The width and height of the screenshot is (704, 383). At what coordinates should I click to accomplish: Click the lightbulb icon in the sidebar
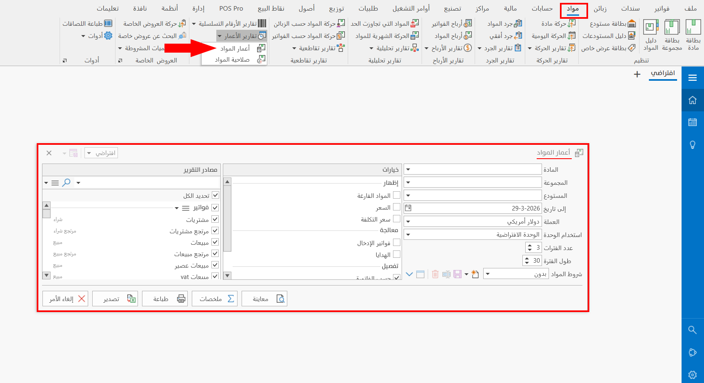pyautogui.click(x=693, y=145)
